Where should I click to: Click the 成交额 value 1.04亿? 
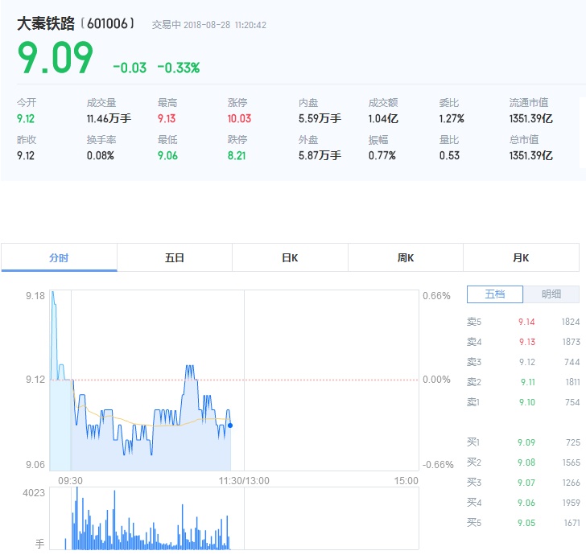tap(383, 119)
